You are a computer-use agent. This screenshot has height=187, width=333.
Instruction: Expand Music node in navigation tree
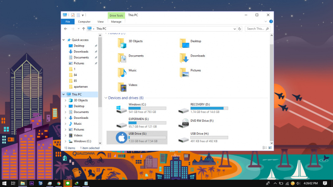65,123
